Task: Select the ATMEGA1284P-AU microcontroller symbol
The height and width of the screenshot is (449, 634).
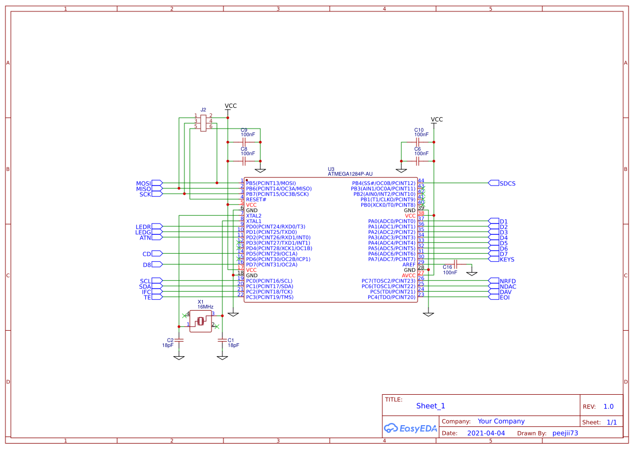Action: 331,239
